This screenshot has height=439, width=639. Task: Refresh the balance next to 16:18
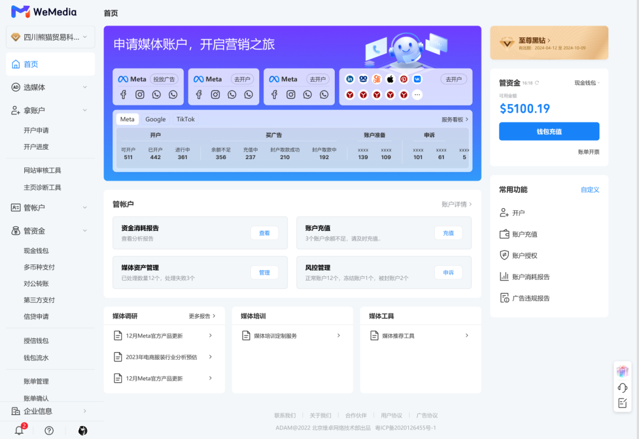tap(537, 83)
